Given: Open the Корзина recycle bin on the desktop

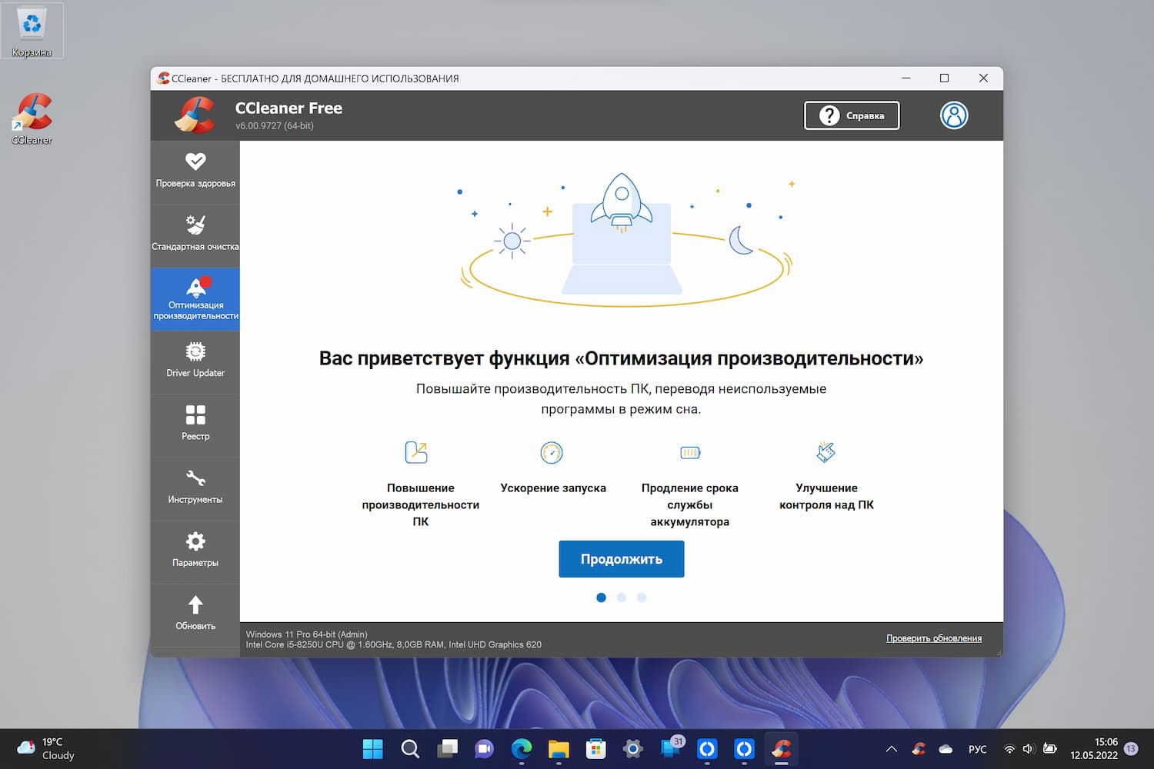Looking at the screenshot, I should [x=32, y=31].
